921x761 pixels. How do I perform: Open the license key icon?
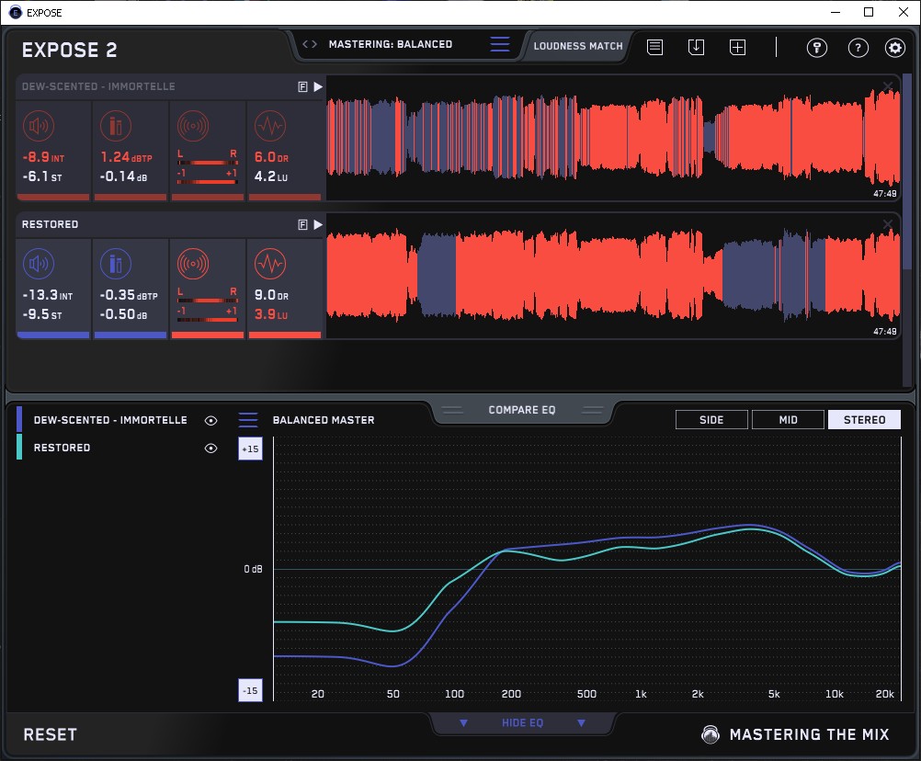[817, 48]
